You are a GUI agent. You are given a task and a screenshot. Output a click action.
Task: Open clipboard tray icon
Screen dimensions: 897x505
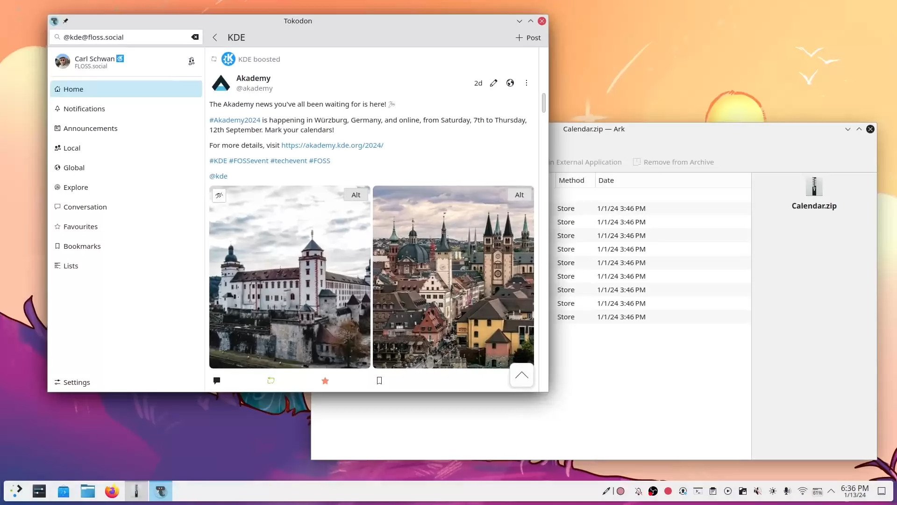(713, 491)
